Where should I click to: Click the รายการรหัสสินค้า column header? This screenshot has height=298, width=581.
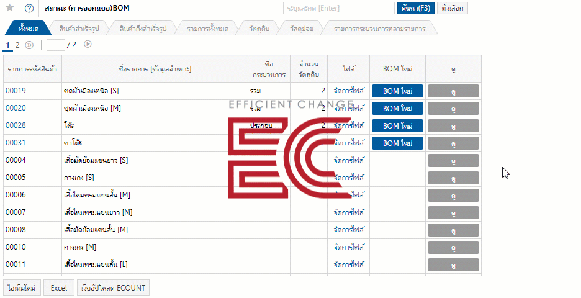[x=33, y=69]
